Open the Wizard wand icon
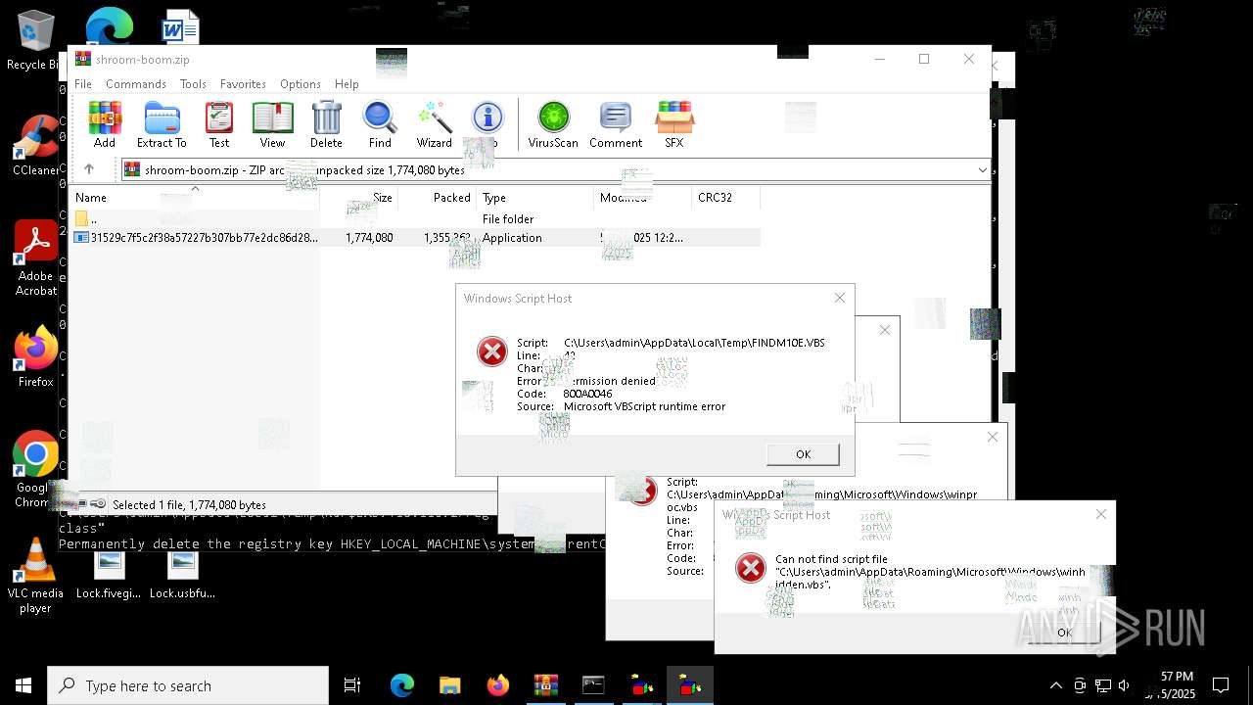The height and width of the screenshot is (705, 1253). [434, 124]
